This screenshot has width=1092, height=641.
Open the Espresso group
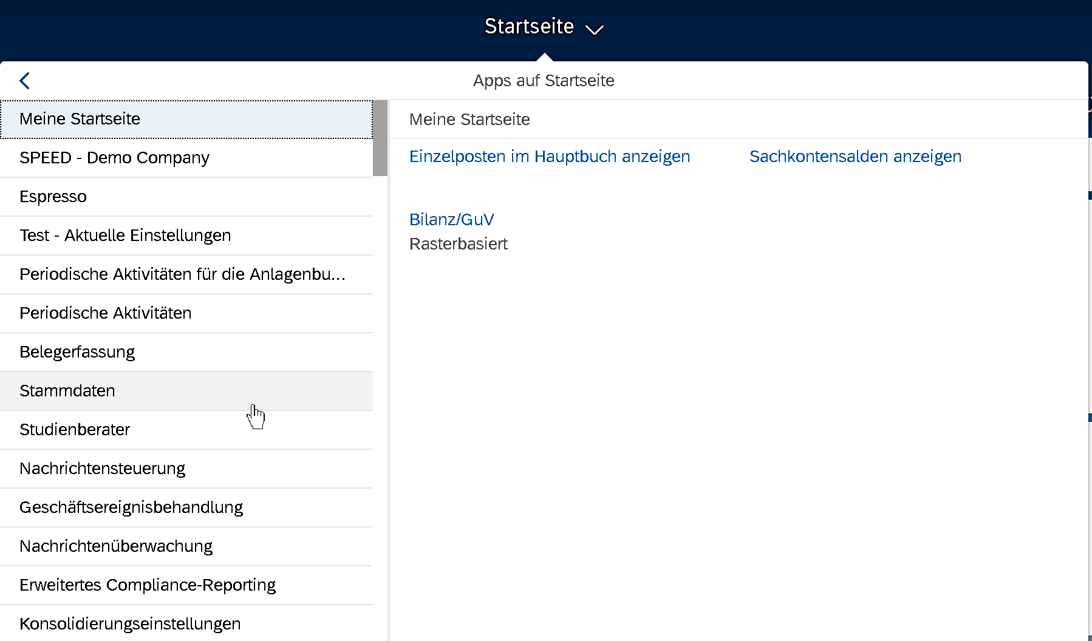[186, 197]
